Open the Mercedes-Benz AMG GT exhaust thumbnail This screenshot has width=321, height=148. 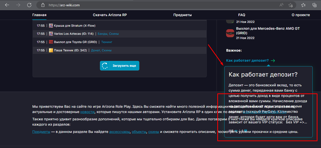click(230, 33)
